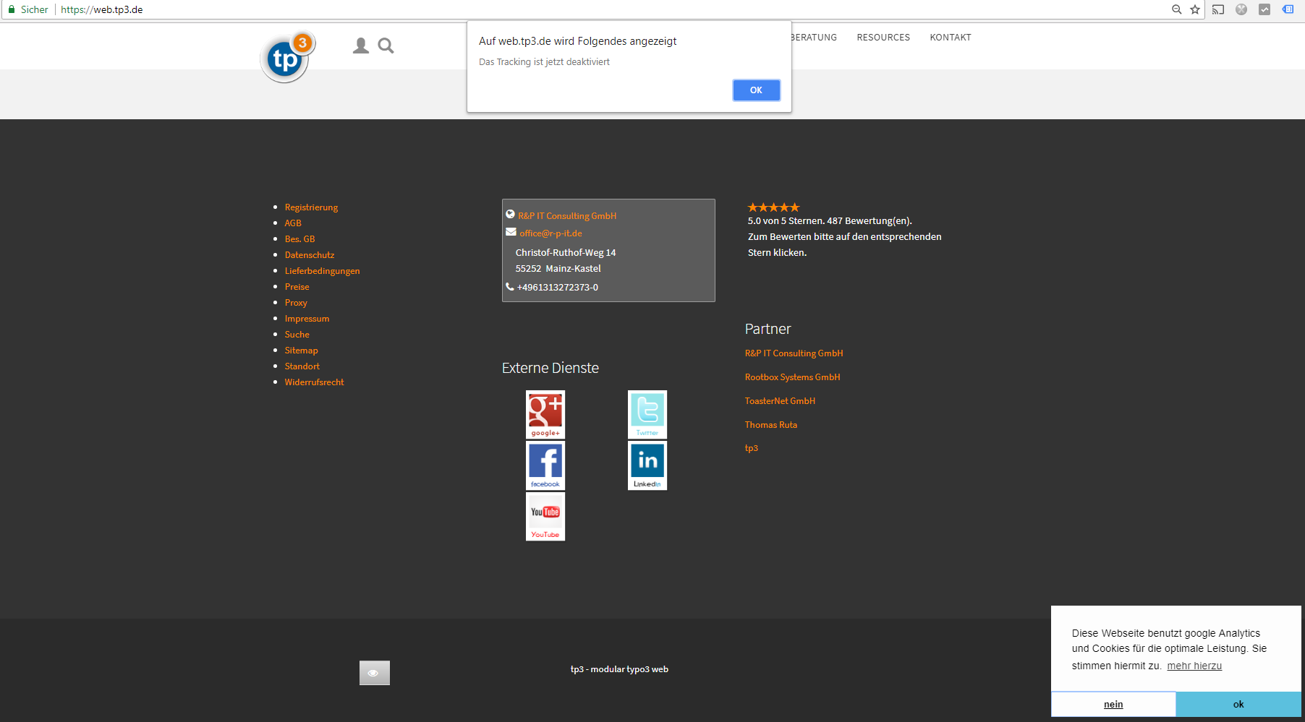
Task: Open the Rootbox Systems GmbH partner link
Action: pyautogui.click(x=792, y=377)
